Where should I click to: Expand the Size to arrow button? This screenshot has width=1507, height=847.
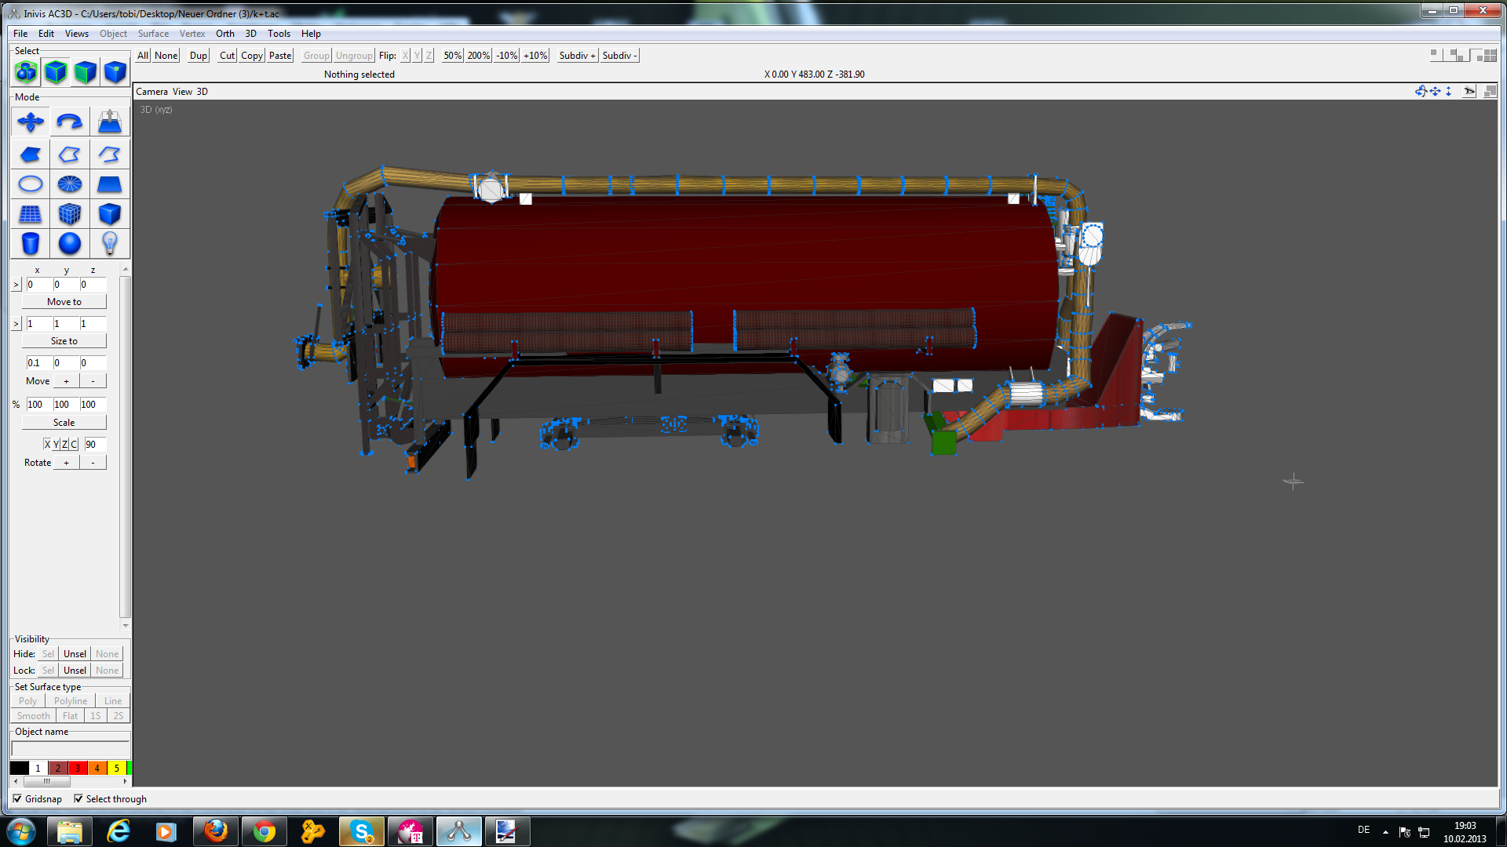pos(16,324)
